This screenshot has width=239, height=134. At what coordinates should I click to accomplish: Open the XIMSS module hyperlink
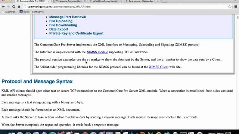97,52
